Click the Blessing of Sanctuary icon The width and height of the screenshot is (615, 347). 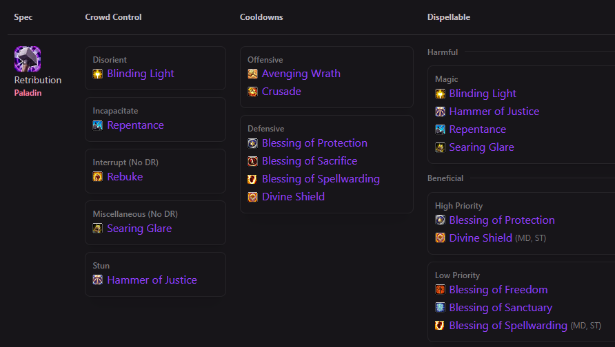[x=441, y=308]
